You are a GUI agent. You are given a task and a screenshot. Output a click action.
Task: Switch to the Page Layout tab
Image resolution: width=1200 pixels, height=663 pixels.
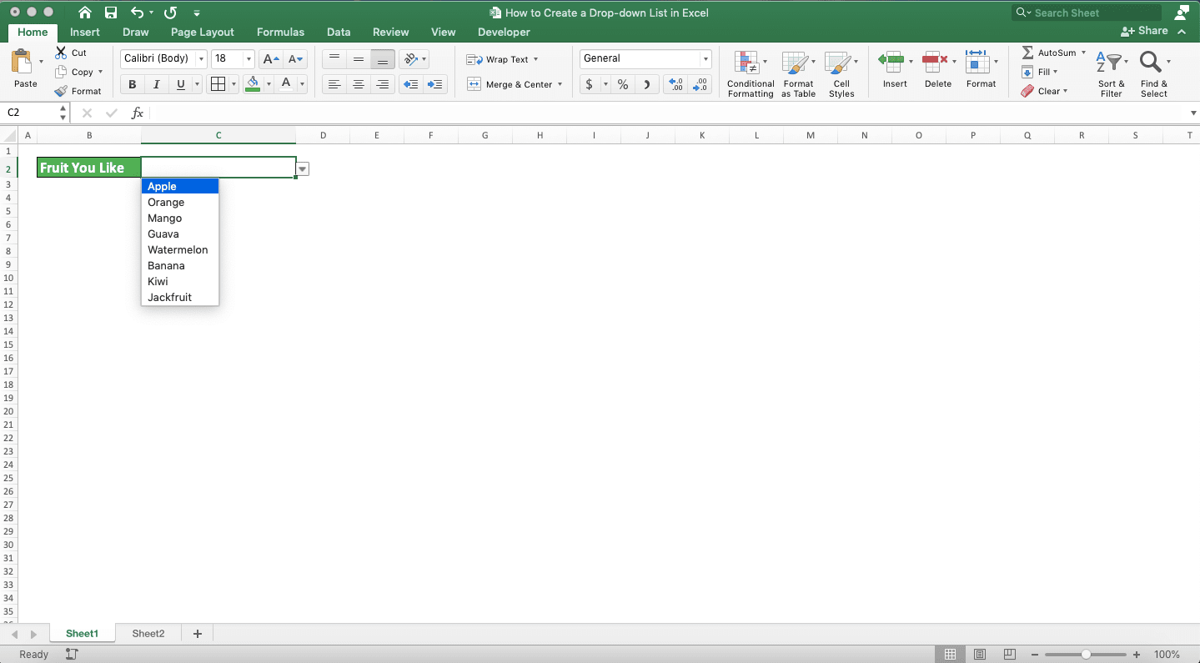[203, 32]
